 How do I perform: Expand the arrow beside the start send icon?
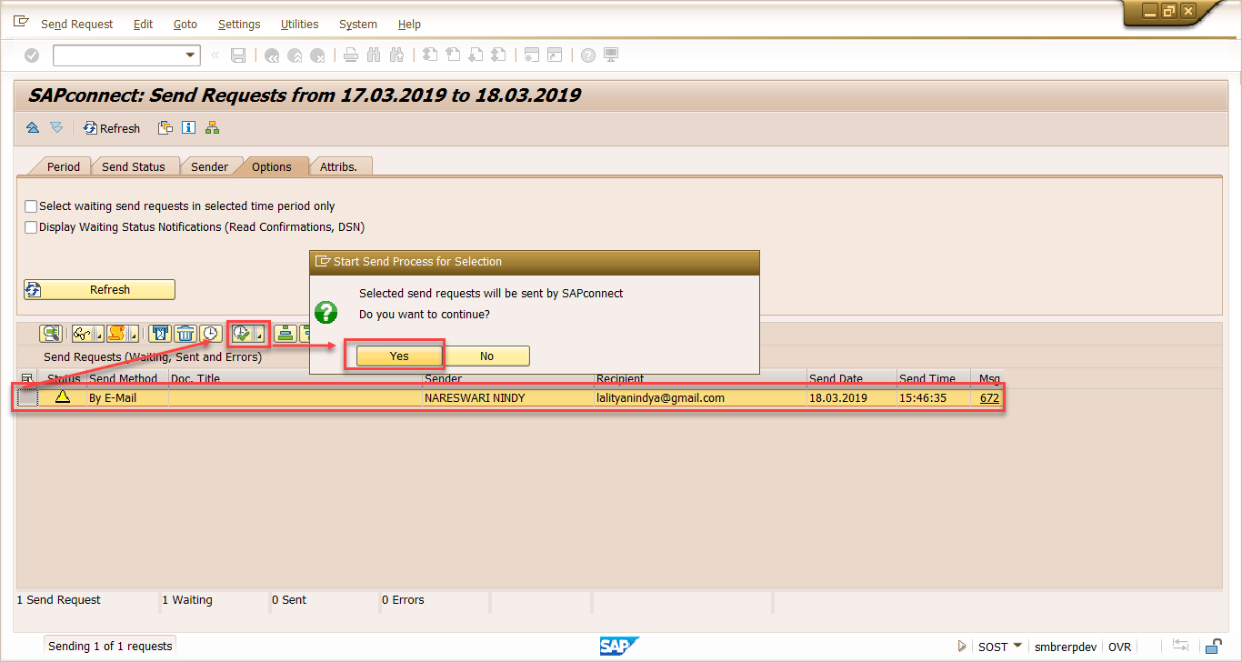pos(259,335)
